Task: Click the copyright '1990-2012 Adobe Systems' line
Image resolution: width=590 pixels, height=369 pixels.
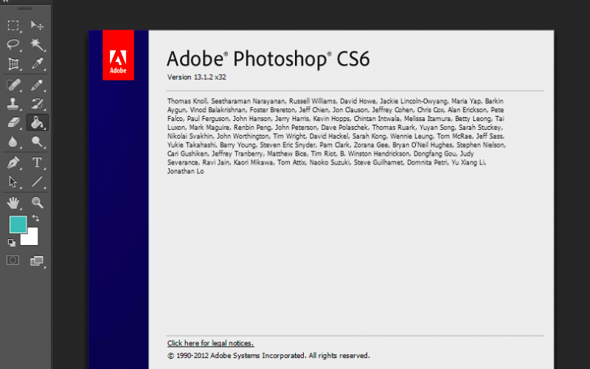Action: click(268, 356)
